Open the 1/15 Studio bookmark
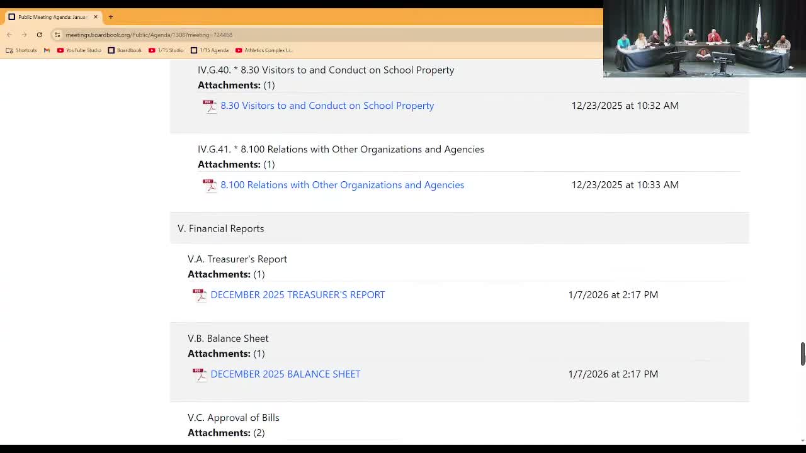This screenshot has width=806, height=453. click(x=166, y=50)
